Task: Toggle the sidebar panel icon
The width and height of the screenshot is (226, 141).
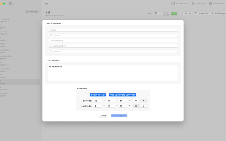Action: (11, 3)
